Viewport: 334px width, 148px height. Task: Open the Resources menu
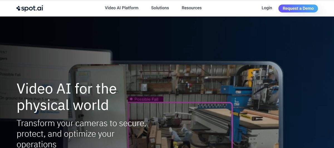coord(191,8)
